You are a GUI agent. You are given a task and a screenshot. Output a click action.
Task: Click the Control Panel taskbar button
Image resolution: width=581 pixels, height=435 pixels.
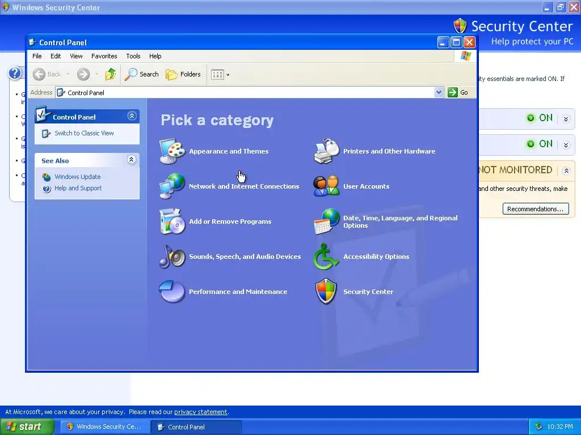tap(196, 427)
